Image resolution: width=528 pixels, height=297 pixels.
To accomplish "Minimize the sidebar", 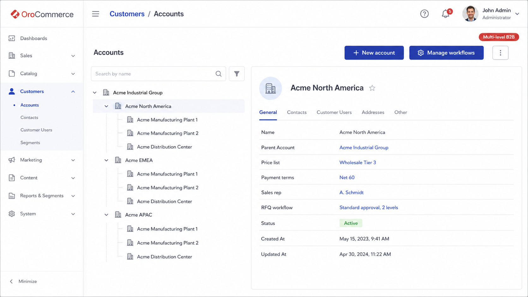I will 24,281.
